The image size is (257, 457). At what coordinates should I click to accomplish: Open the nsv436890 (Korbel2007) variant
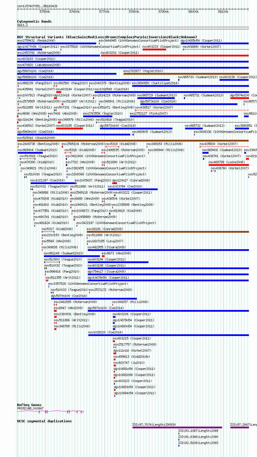coord(202,47)
